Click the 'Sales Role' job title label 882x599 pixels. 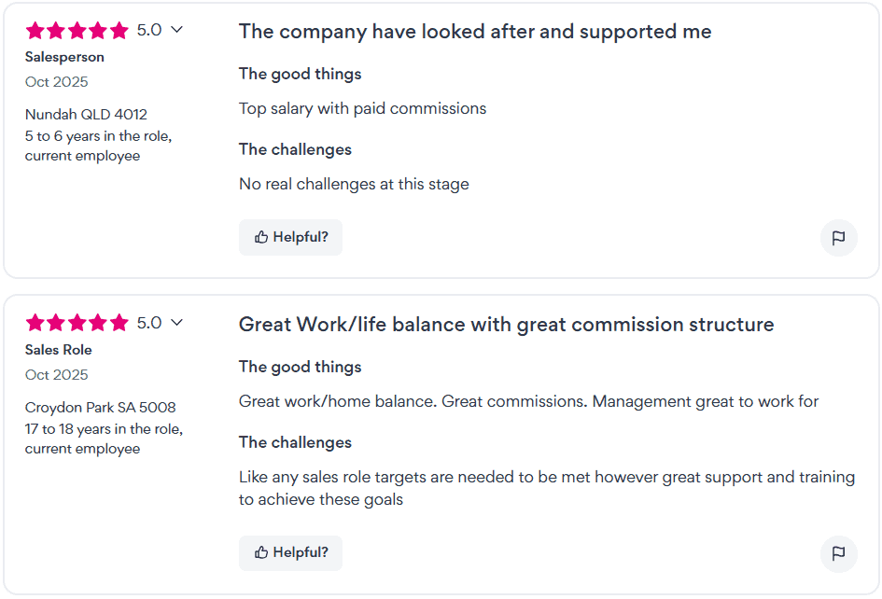click(x=58, y=350)
